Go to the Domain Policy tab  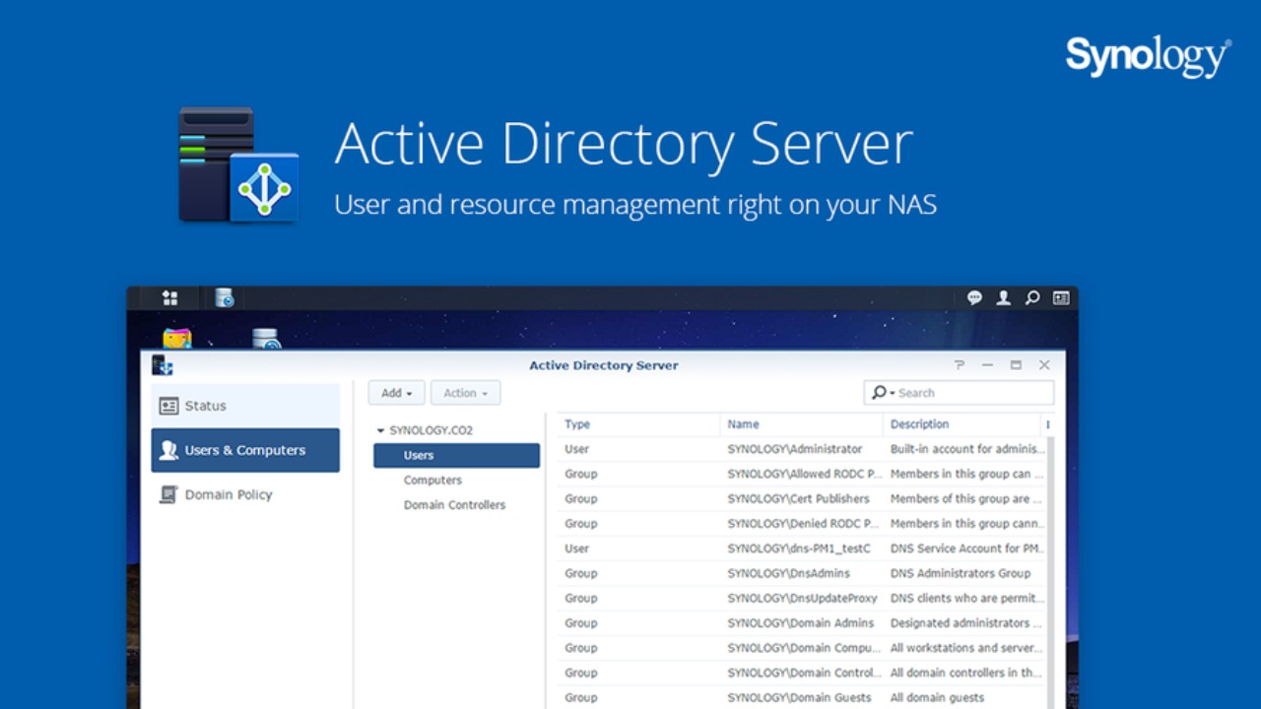[x=245, y=494]
